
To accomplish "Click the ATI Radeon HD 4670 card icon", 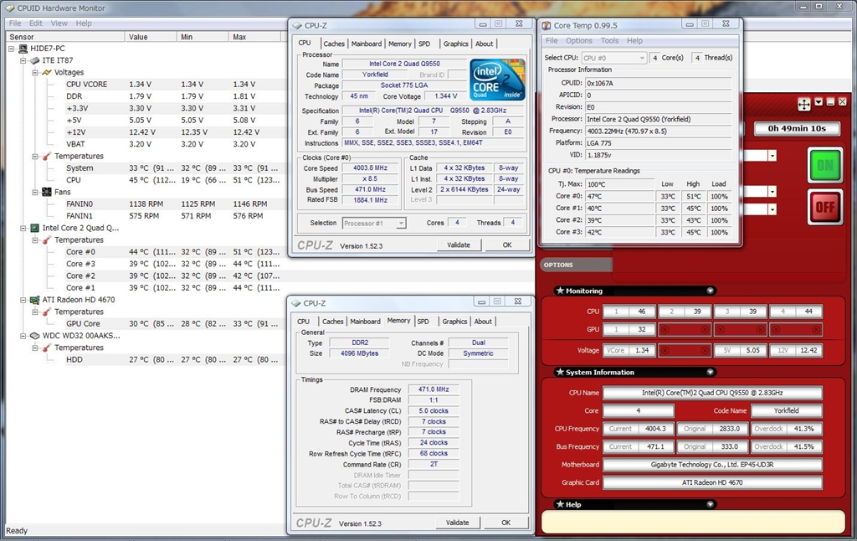I will pyautogui.click(x=35, y=300).
